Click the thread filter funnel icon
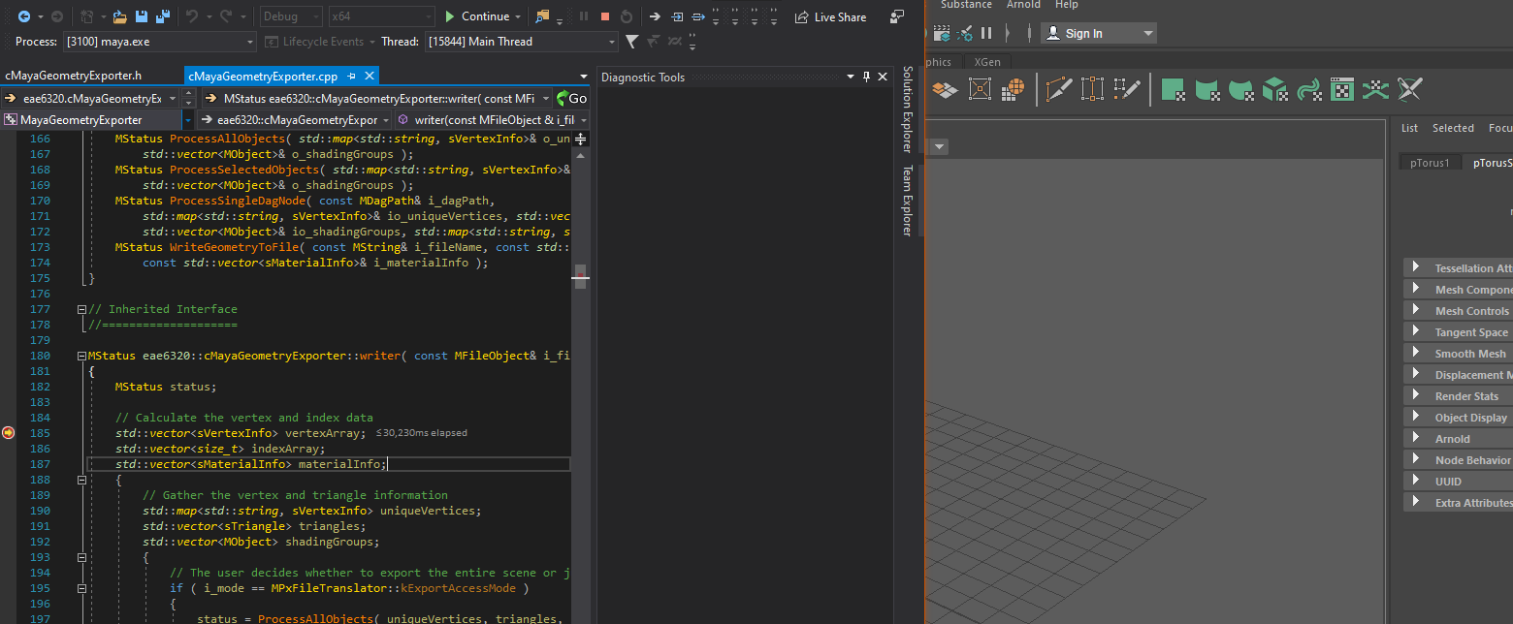This screenshot has height=624, width=1513. [631, 42]
